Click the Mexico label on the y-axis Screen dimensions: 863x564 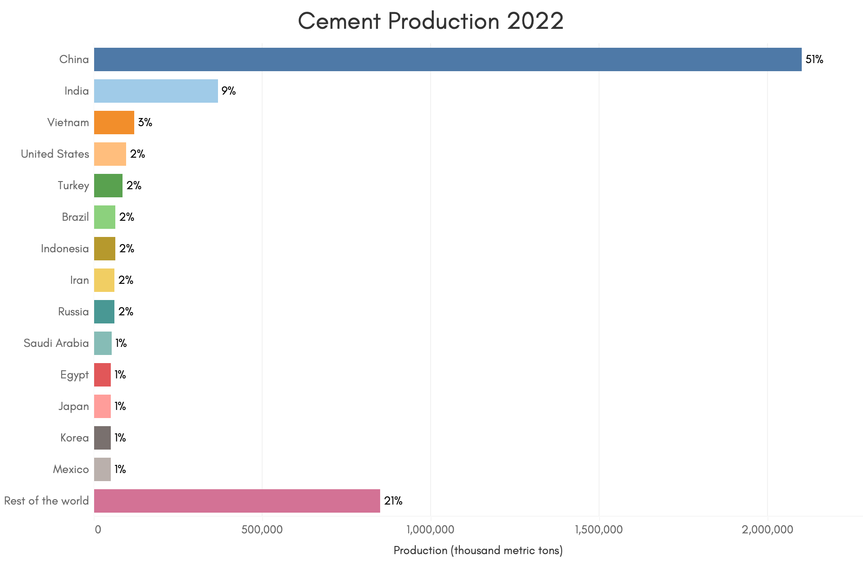coord(71,469)
